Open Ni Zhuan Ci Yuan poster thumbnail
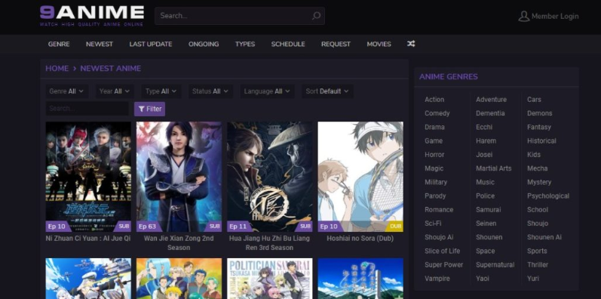The width and height of the screenshot is (601, 299). coord(88,177)
